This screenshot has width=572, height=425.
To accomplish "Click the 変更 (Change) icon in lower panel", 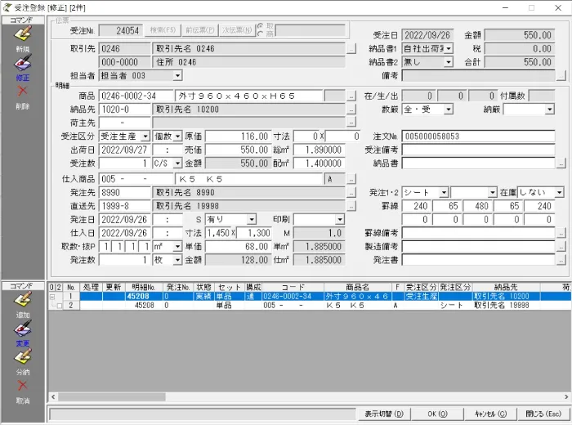I will [23, 330].
